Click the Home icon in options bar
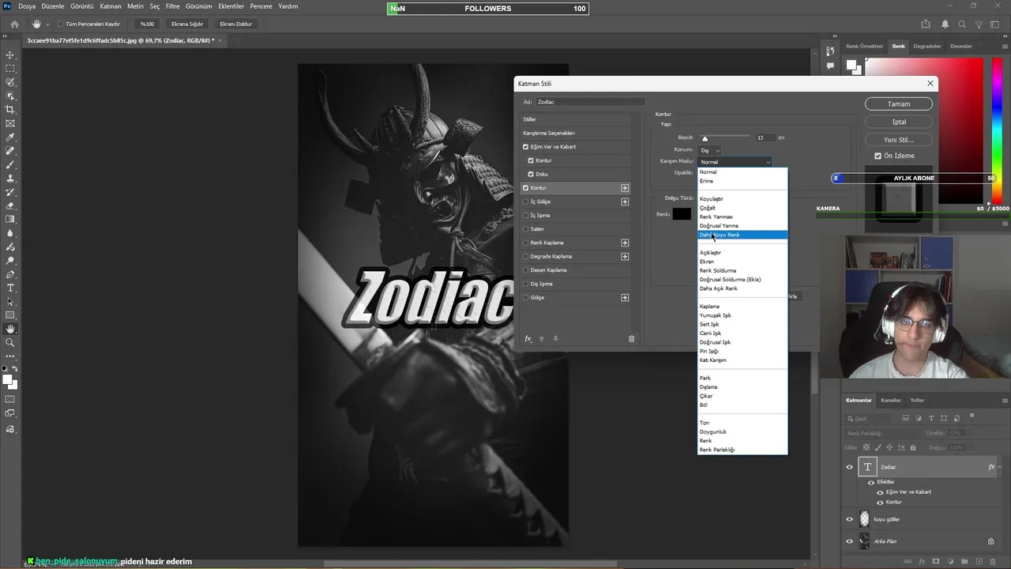The image size is (1011, 569). (x=14, y=24)
